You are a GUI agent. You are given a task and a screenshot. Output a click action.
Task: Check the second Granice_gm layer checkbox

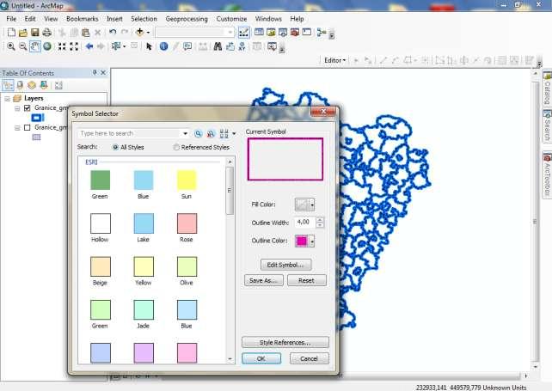[x=28, y=127]
